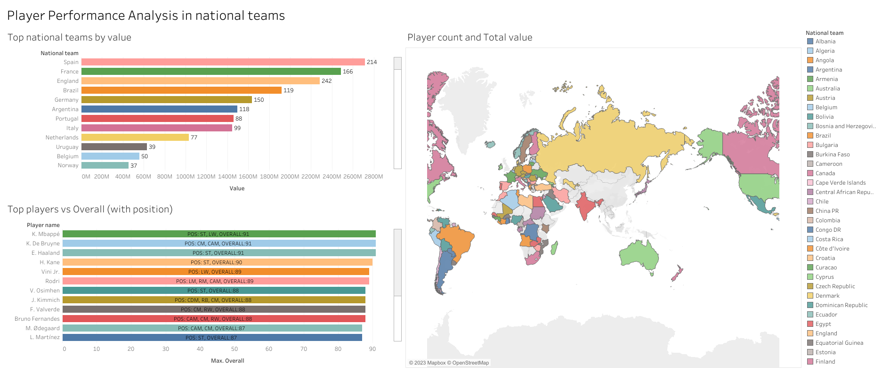
Task: Select the Netherlands yellow bar
Action: (x=135, y=138)
